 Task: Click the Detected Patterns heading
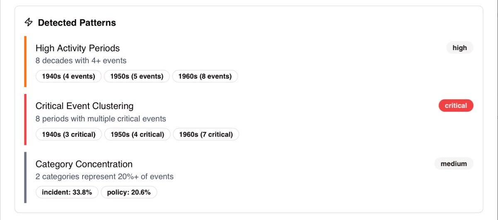coord(77,23)
